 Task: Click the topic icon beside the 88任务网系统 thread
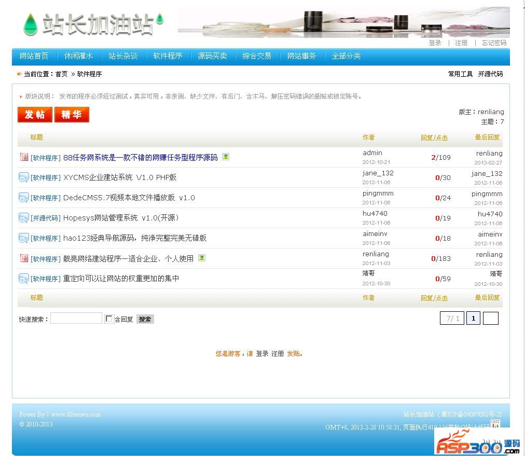coord(24,157)
